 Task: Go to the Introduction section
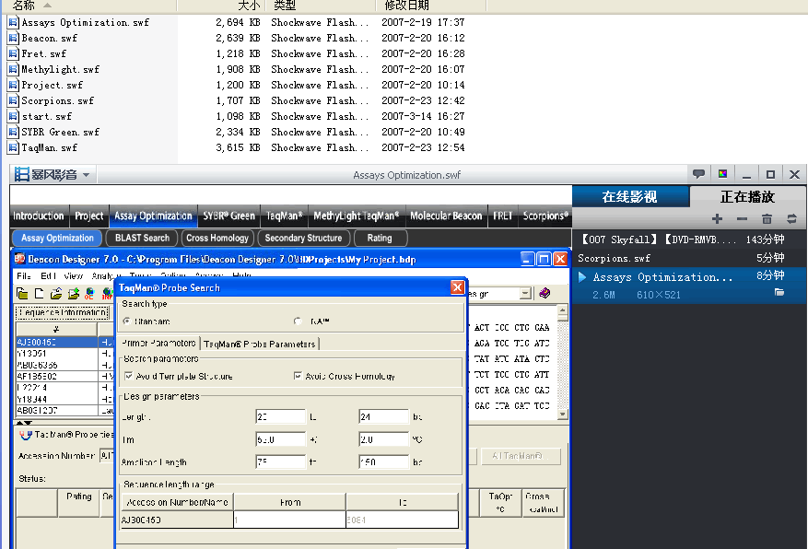coord(39,216)
